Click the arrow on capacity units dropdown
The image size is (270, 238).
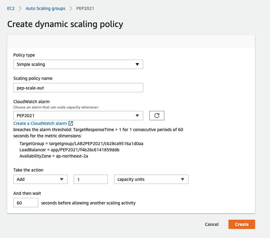pos(183,179)
